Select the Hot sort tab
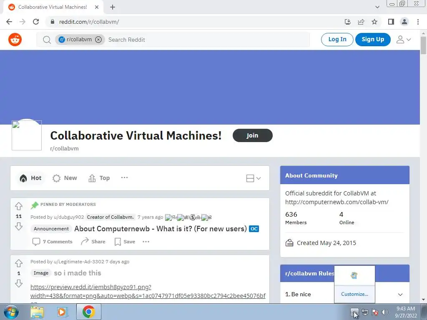 click(x=30, y=178)
